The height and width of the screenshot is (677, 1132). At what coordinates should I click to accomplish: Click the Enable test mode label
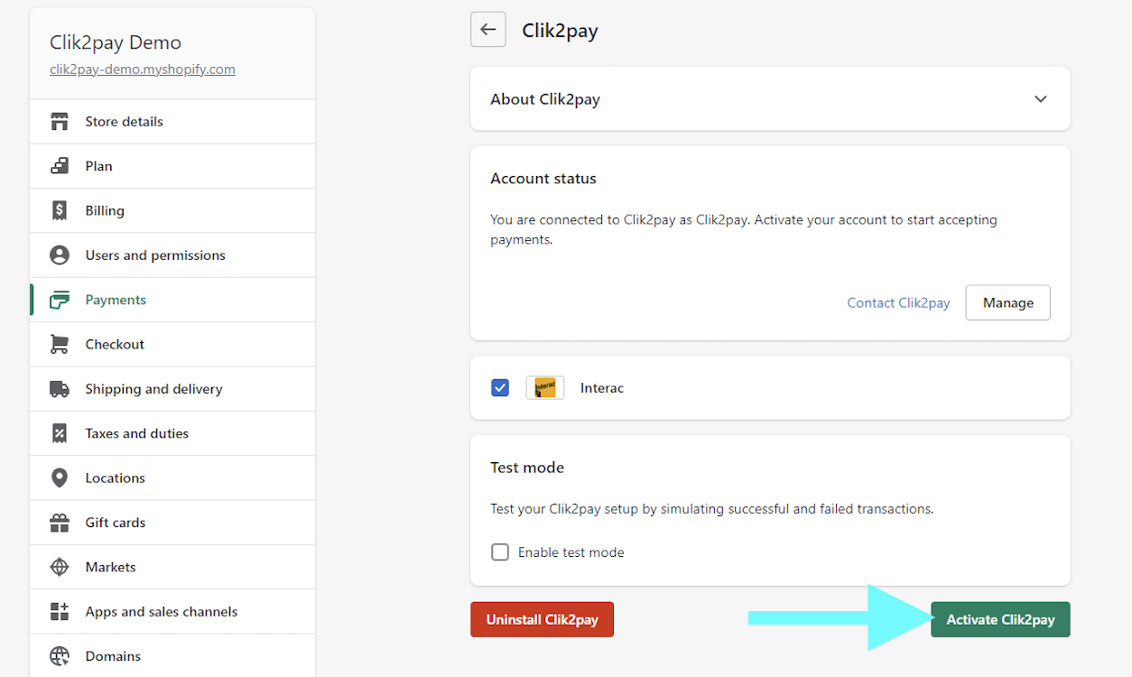571,552
